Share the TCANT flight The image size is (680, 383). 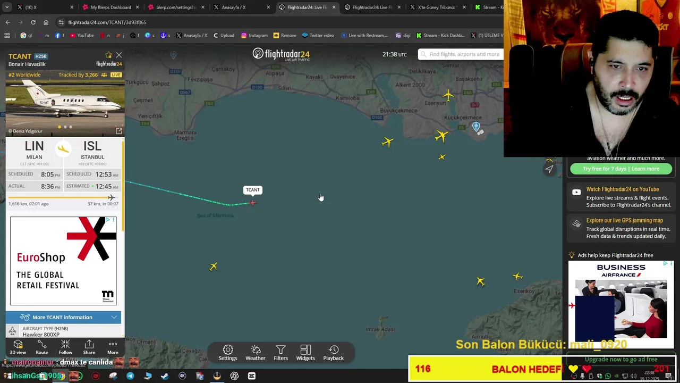[x=89, y=347]
